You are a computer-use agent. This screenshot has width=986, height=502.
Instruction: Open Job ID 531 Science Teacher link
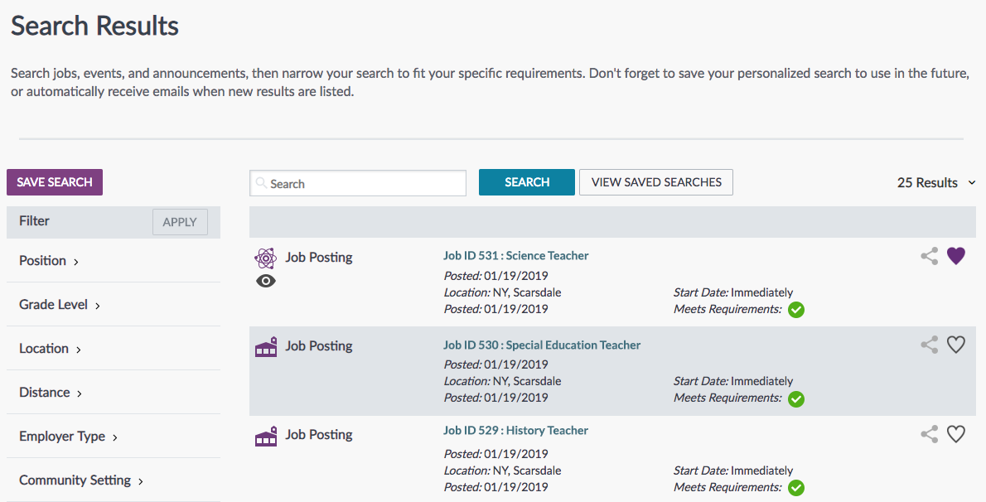515,256
